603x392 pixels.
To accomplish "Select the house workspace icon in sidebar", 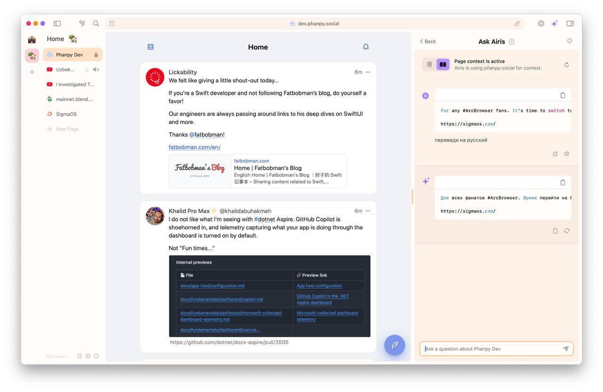I will pos(32,56).
